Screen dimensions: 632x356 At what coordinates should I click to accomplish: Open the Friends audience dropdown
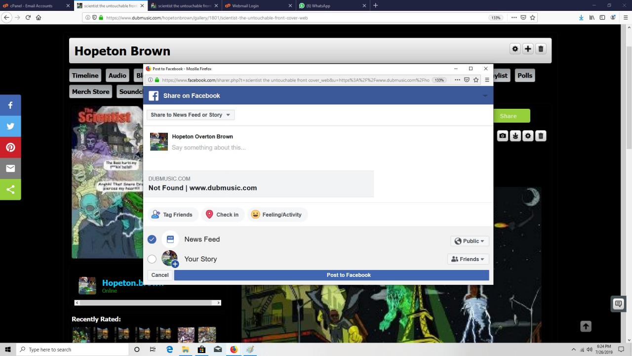468,259
